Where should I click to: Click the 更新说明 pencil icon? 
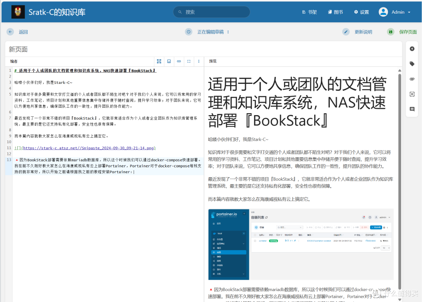[346, 32]
